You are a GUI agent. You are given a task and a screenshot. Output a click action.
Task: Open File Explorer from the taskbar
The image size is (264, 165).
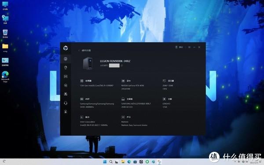(x=123, y=162)
